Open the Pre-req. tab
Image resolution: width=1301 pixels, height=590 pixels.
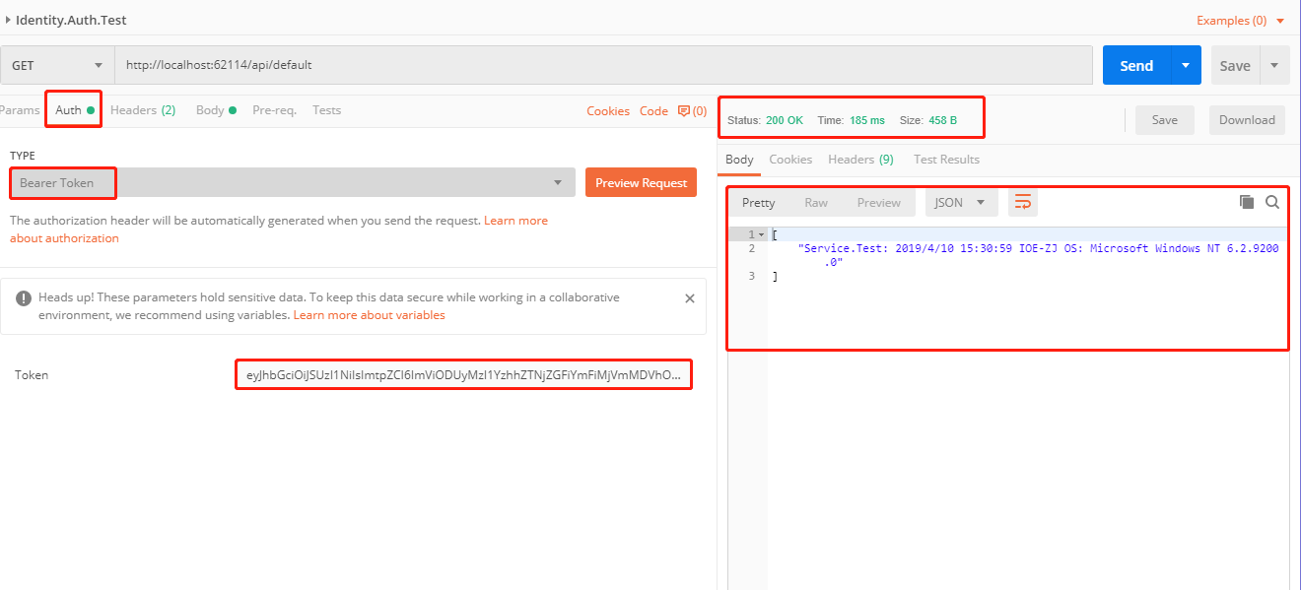(274, 110)
